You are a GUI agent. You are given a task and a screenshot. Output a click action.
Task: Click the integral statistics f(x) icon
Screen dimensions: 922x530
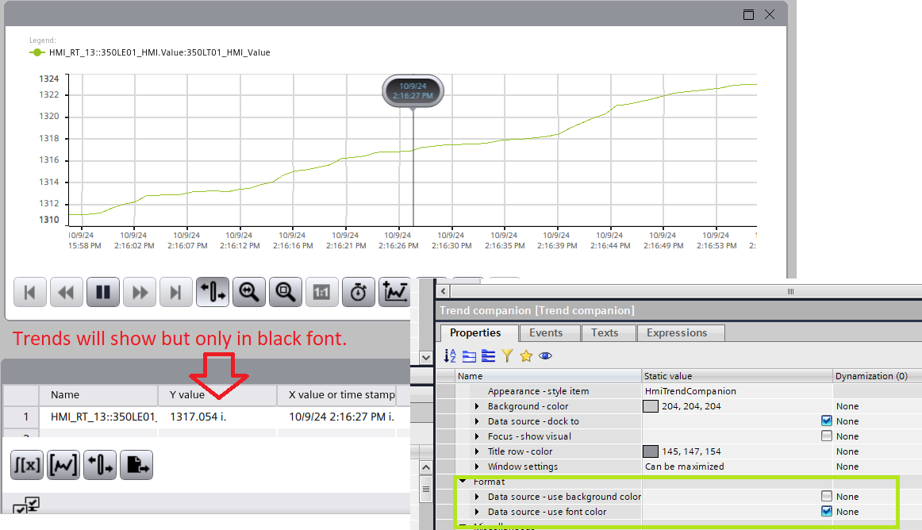click(x=26, y=466)
